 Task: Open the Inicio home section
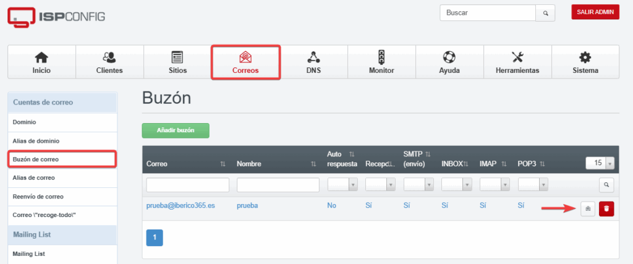click(x=41, y=62)
